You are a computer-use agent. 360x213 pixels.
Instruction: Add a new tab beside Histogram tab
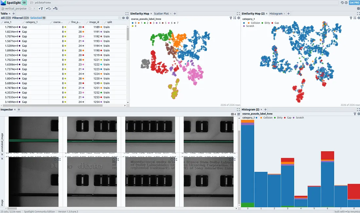click(x=288, y=13)
